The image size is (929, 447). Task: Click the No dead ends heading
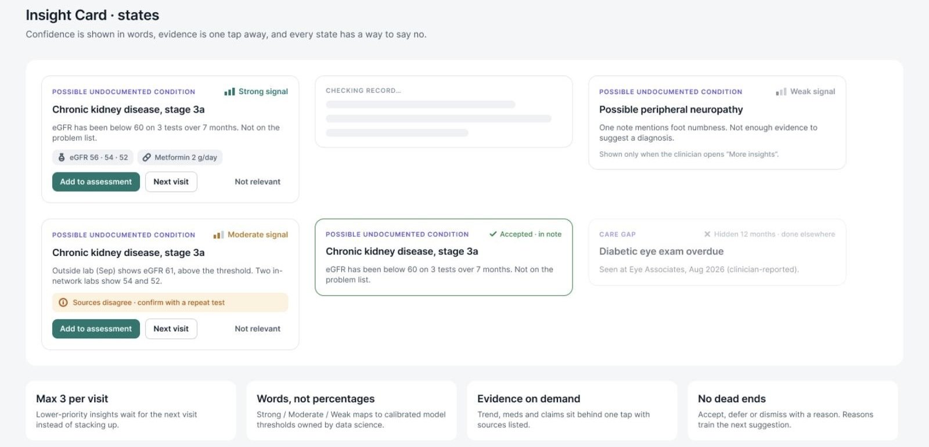coord(732,399)
